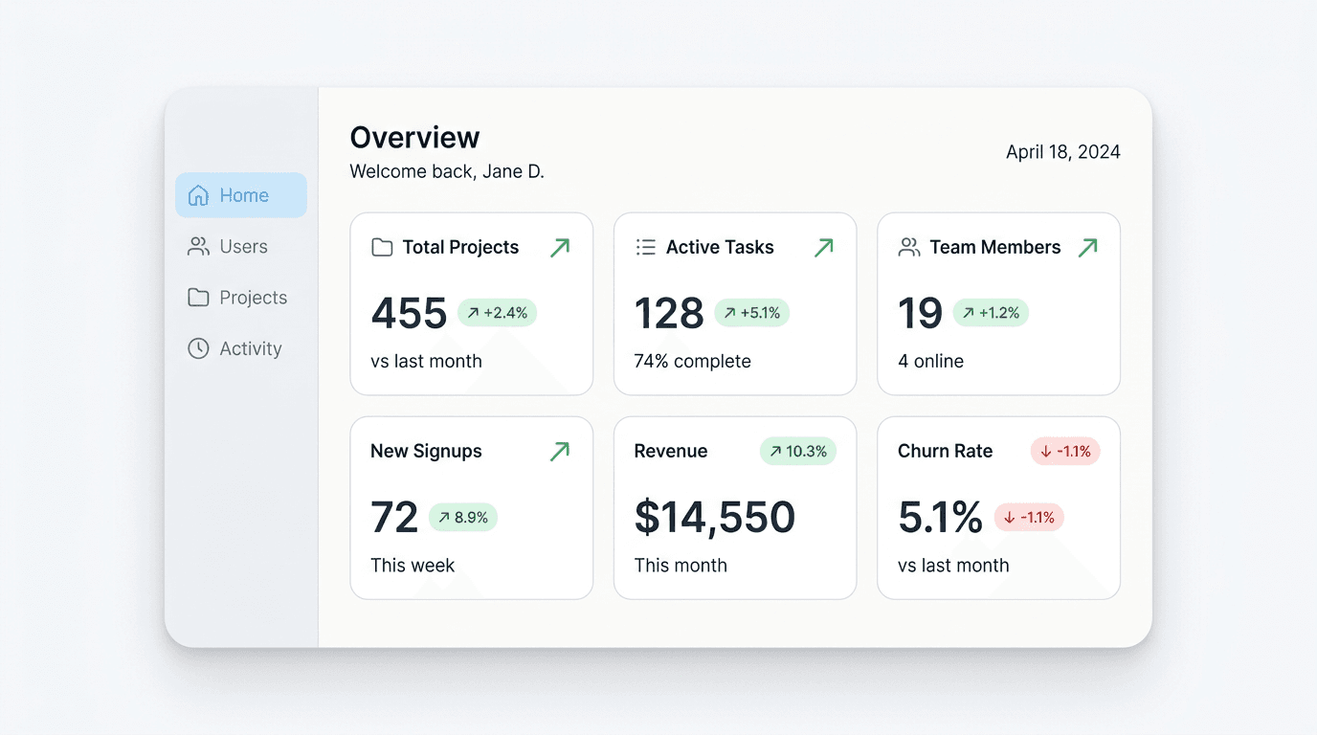Screen dimensions: 1317x735
Task: Click the green arrow on Active Tasks card
Action: pos(823,248)
